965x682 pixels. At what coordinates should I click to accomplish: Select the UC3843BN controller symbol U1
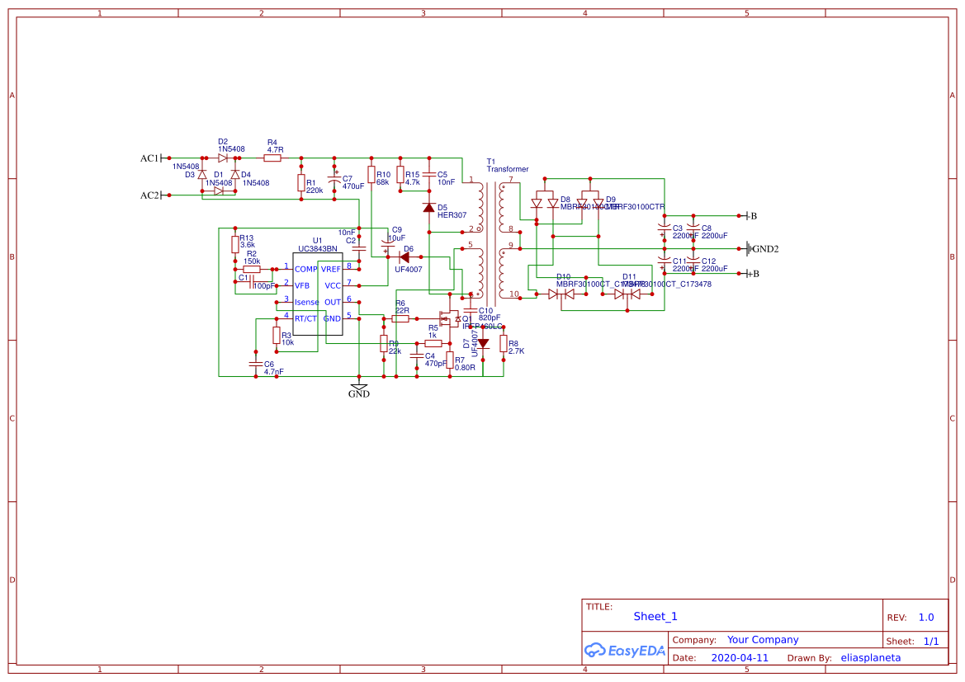tap(319, 293)
